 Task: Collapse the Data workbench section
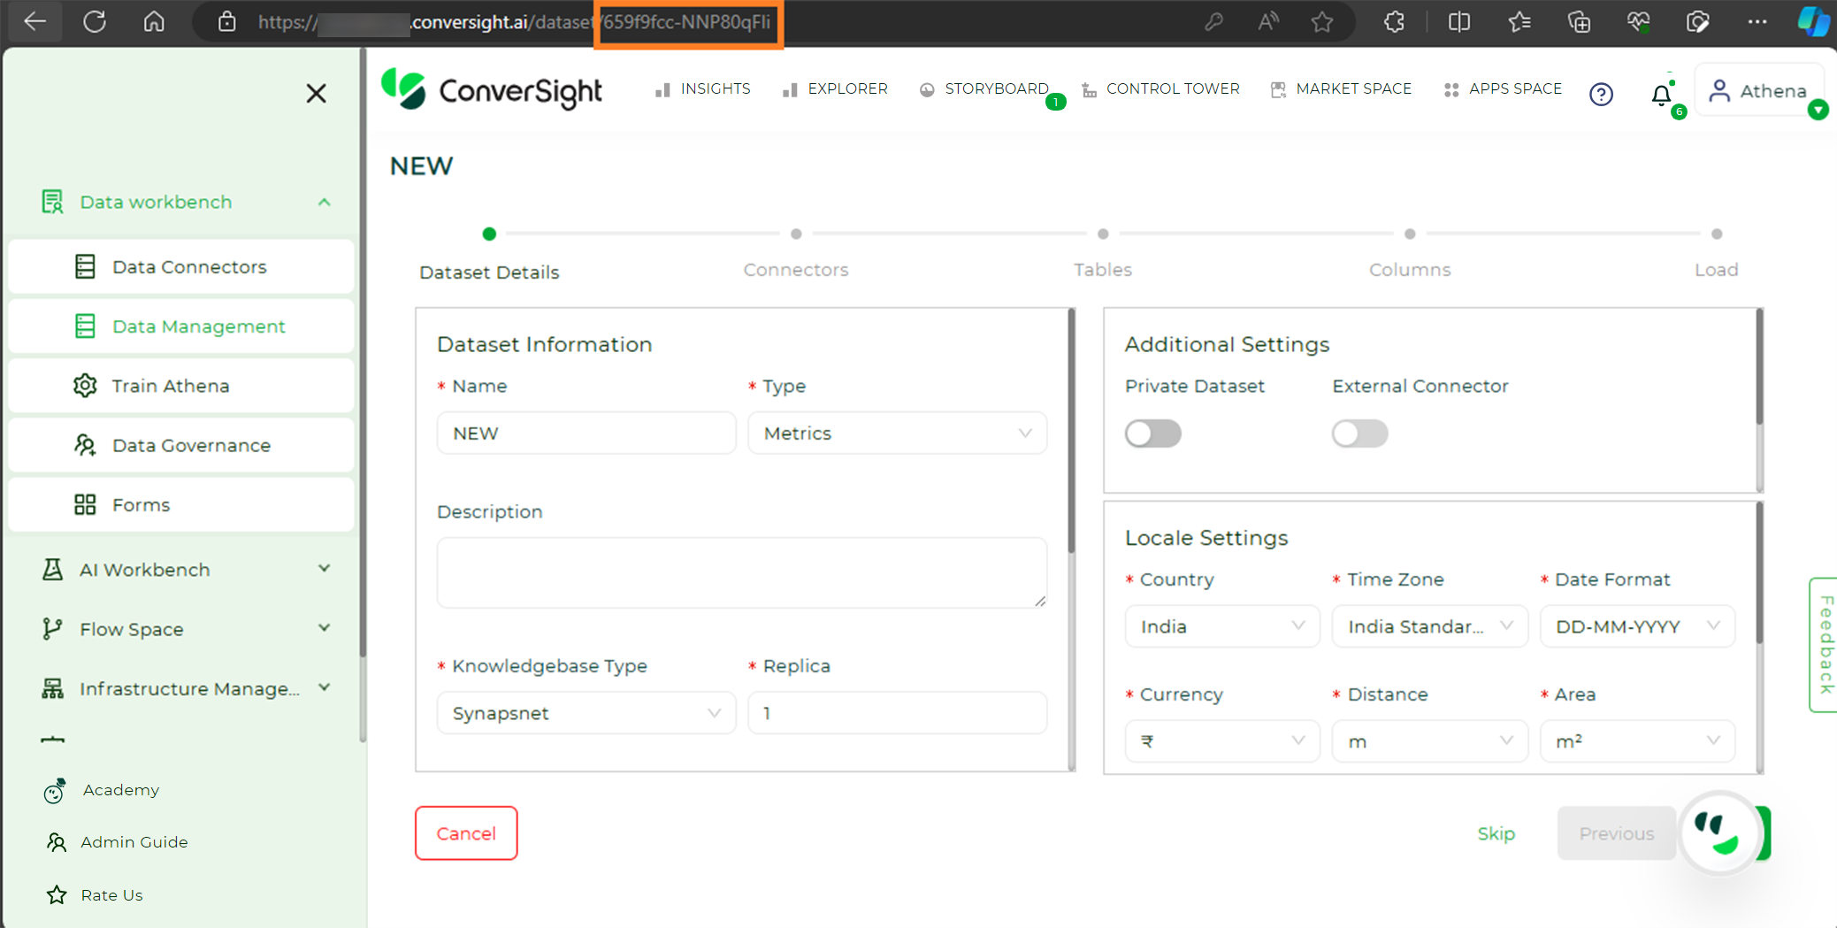click(324, 201)
